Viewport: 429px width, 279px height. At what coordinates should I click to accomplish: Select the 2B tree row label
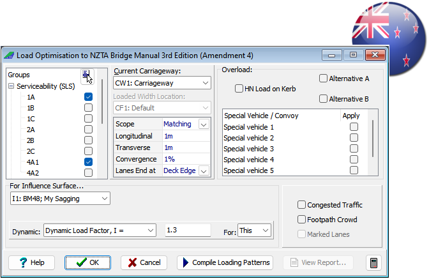click(x=31, y=140)
